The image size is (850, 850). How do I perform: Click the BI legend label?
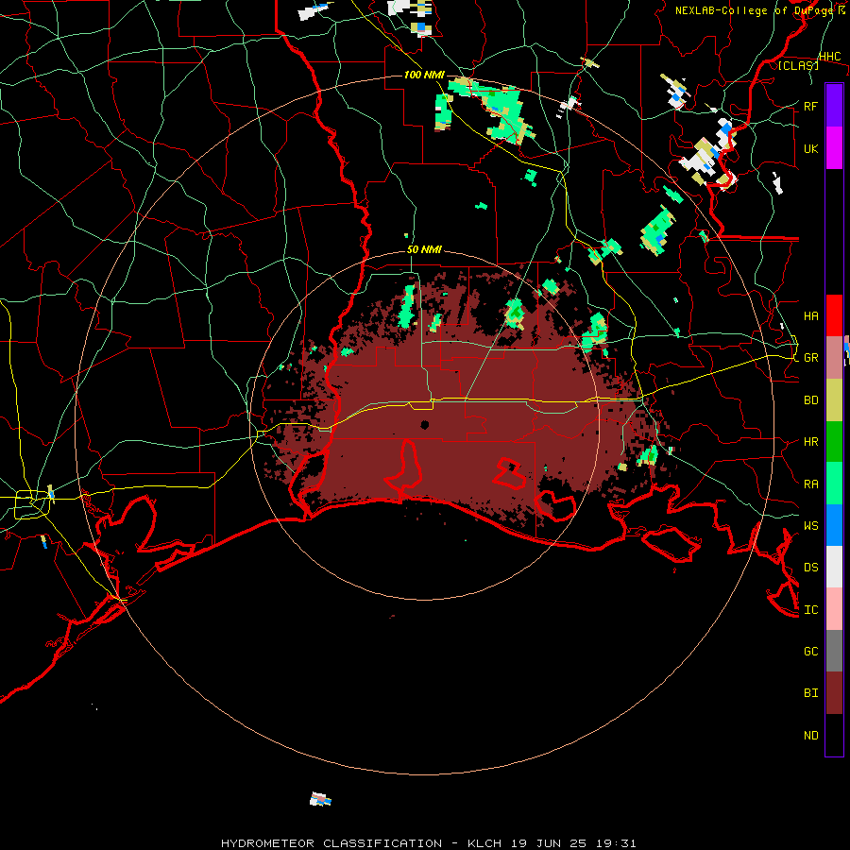click(x=810, y=693)
